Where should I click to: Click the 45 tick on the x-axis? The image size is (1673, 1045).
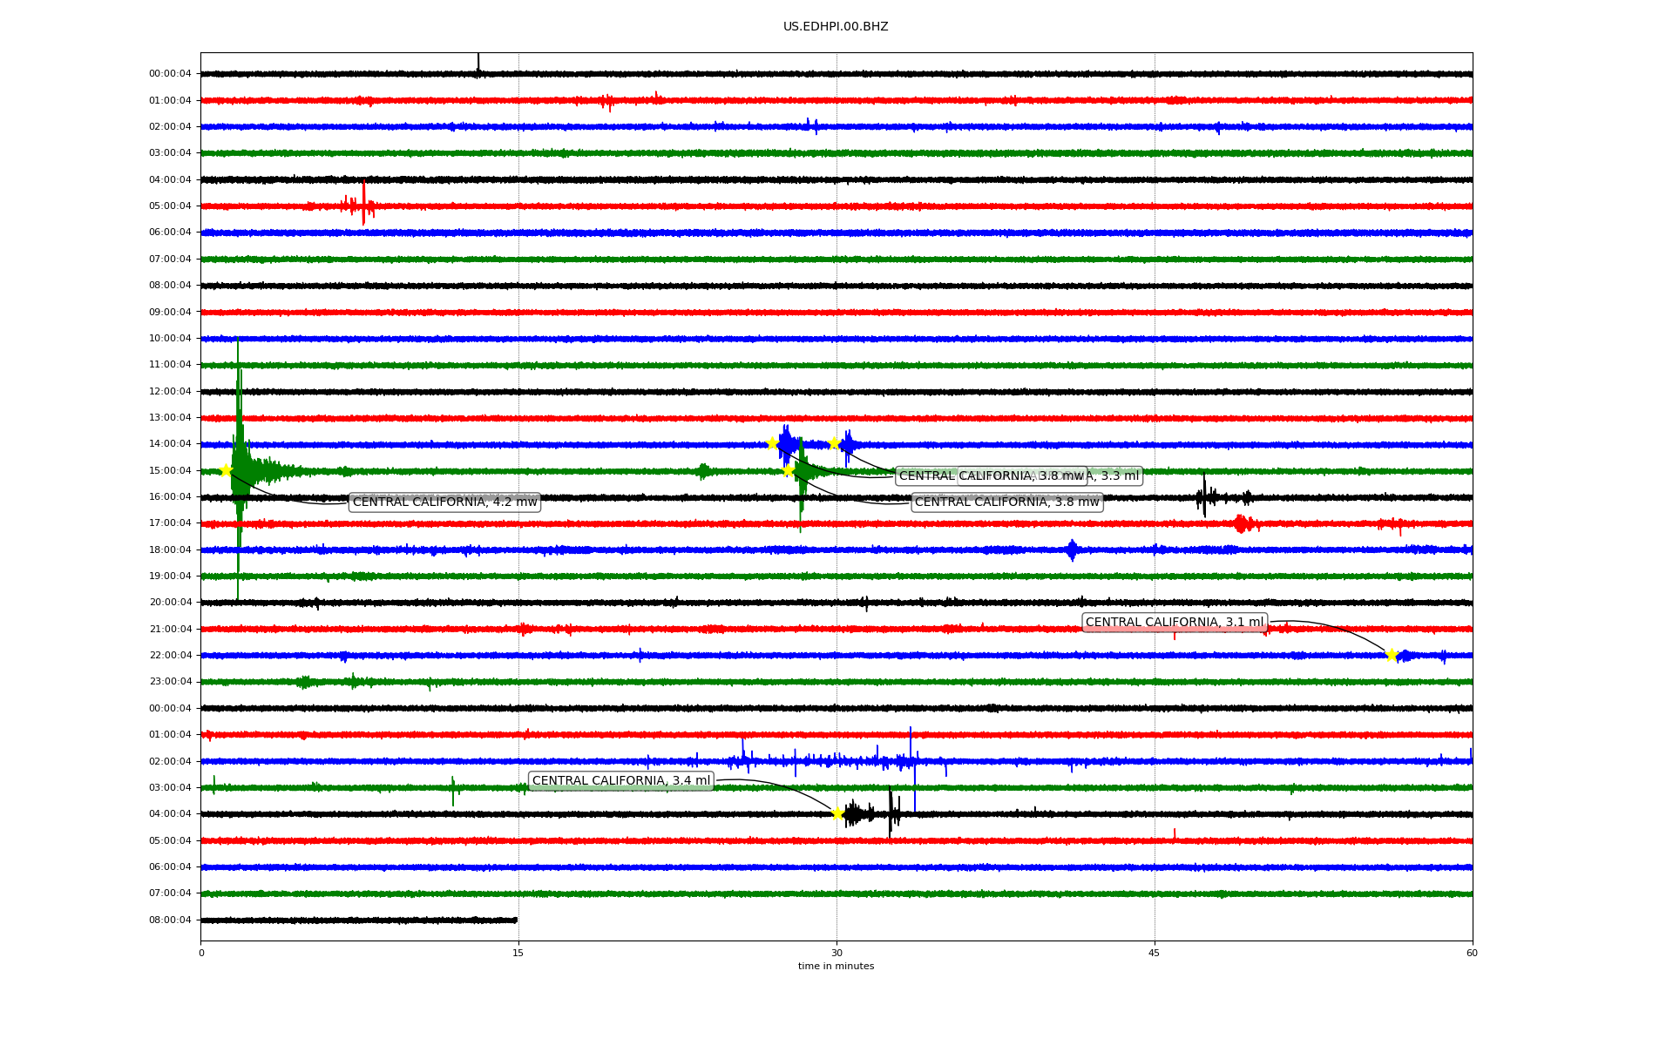pos(1155,953)
